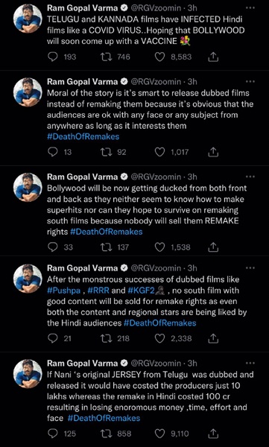Share the TELUGU and KANNADA films tweet
The width and height of the screenshot is (269, 447).
(213, 57)
